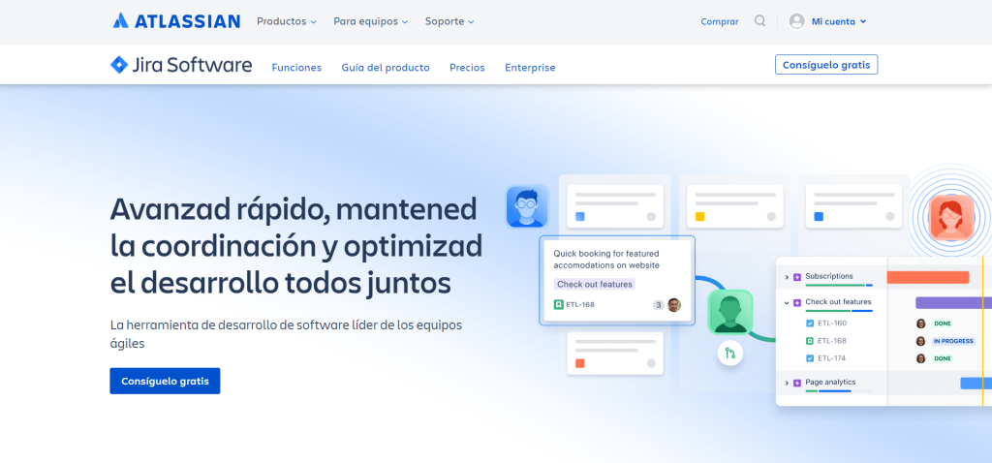This screenshot has height=463, width=992.
Task: Expand the Para equipos dropdown
Action: click(x=371, y=21)
